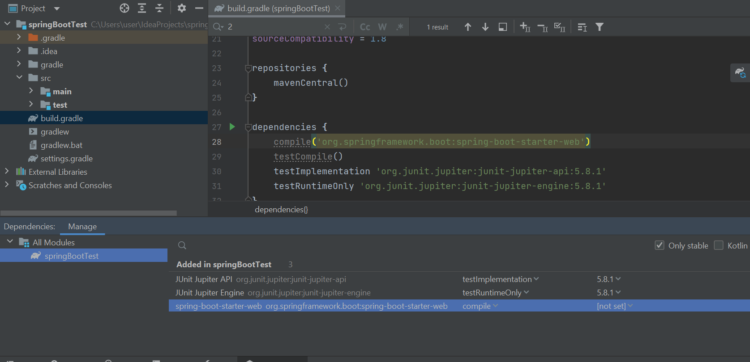Screen dimensions: 750x362
Task: Enable the Kotlin checkbox
Action: 719,245
